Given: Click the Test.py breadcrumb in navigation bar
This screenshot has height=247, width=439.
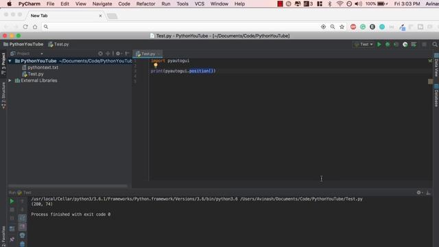Looking at the screenshot, I should pyautogui.click(x=58, y=44).
